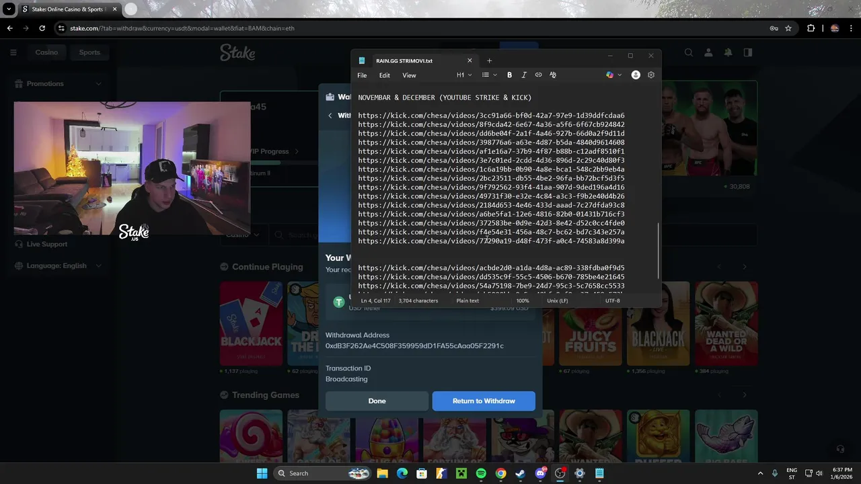The width and height of the screenshot is (861, 484).
Task: Open the View menu in Notepad
Action: click(x=409, y=75)
